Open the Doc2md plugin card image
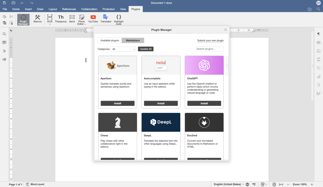323x187 pixels. click(204, 122)
